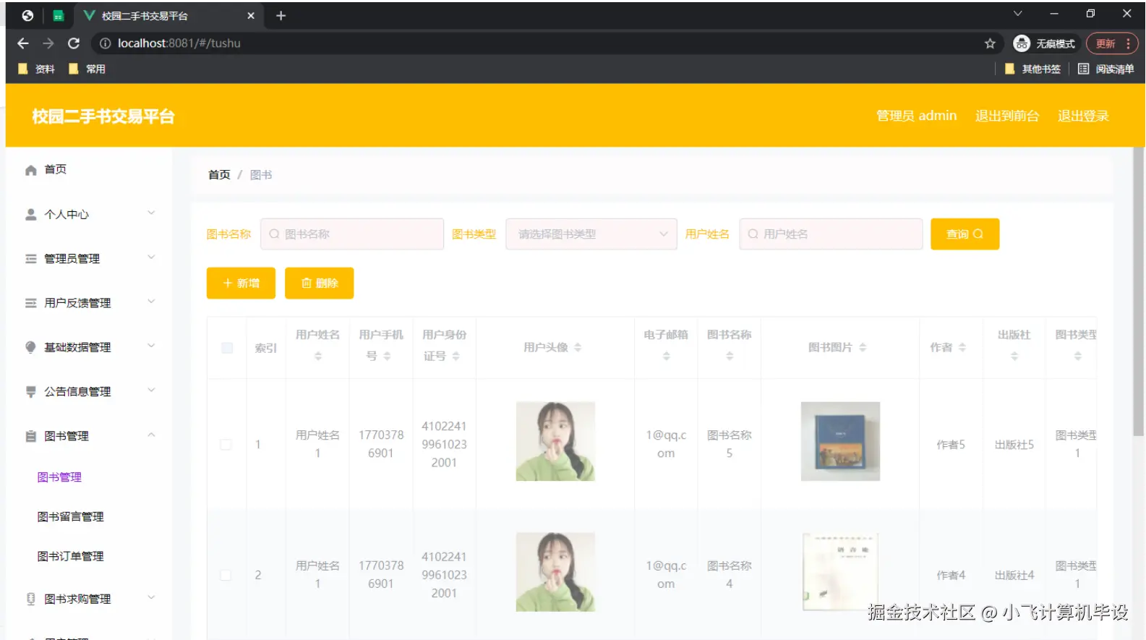Sort by 出版社 column arrows
Viewport: 1146px width, 640px height.
tap(1014, 356)
